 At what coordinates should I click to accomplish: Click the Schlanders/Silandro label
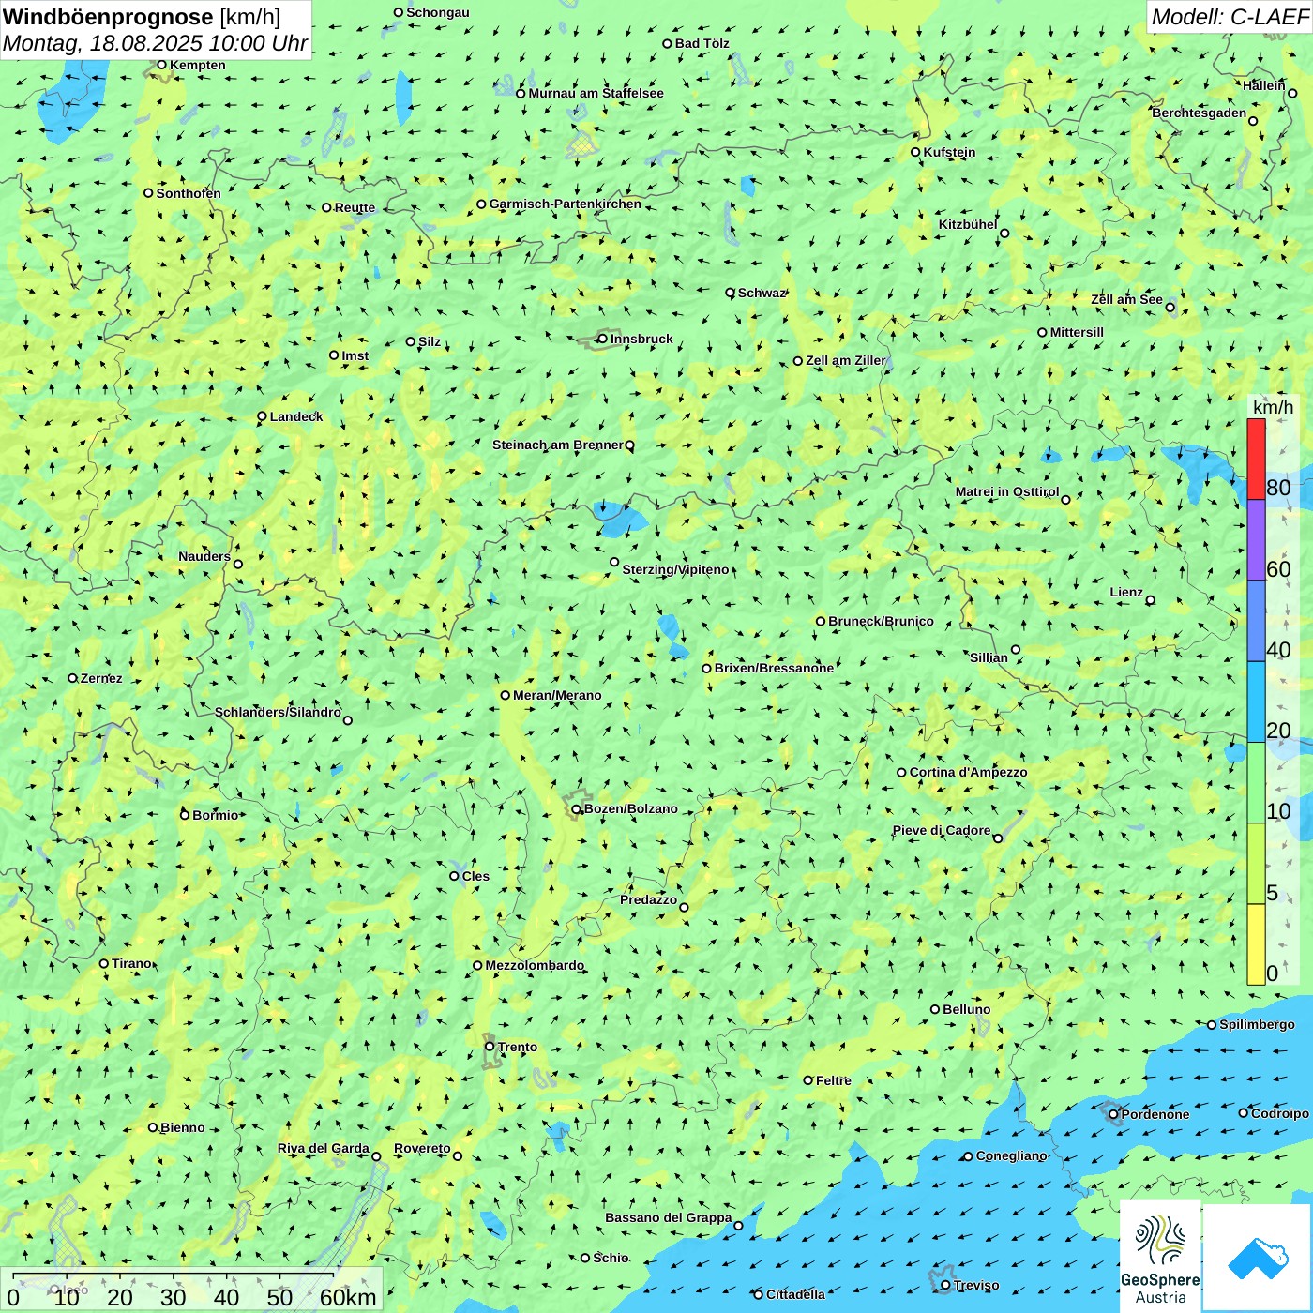pos(278,712)
